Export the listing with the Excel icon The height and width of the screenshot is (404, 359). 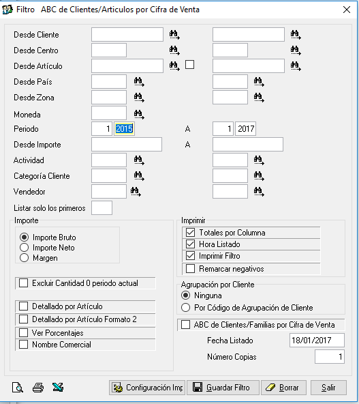pos(58,387)
